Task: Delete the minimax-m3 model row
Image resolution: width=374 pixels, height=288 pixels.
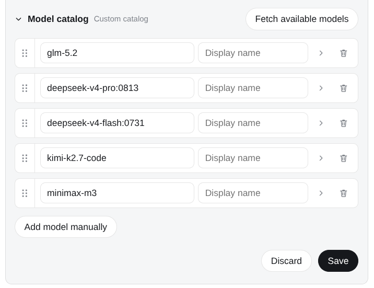Action: (343, 193)
